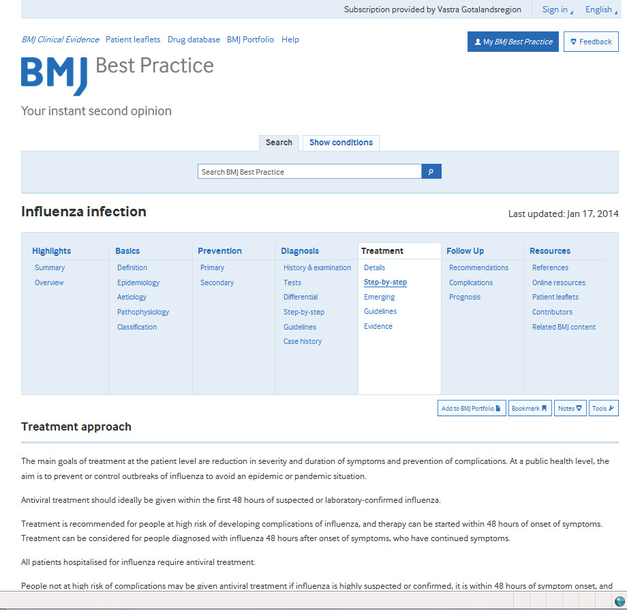This screenshot has width=627, height=610.
Task: Open Secondary under Prevention
Action: click(x=217, y=282)
